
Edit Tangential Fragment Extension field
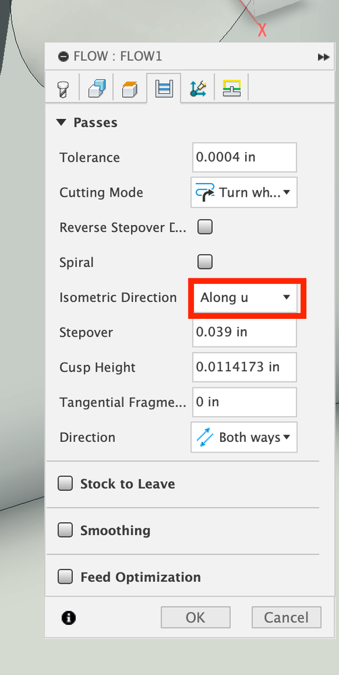(x=244, y=401)
